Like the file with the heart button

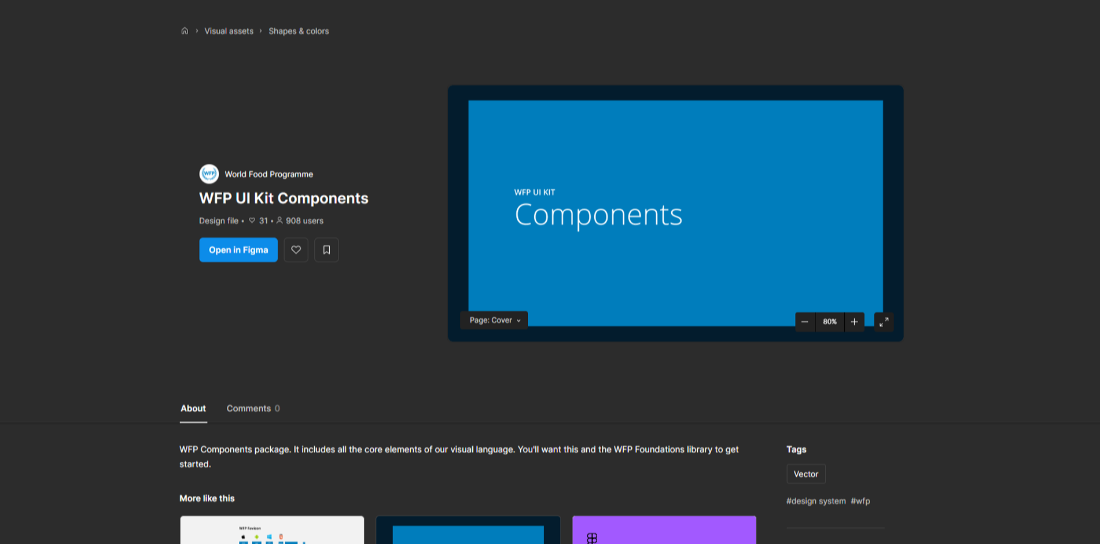tap(296, 250)
